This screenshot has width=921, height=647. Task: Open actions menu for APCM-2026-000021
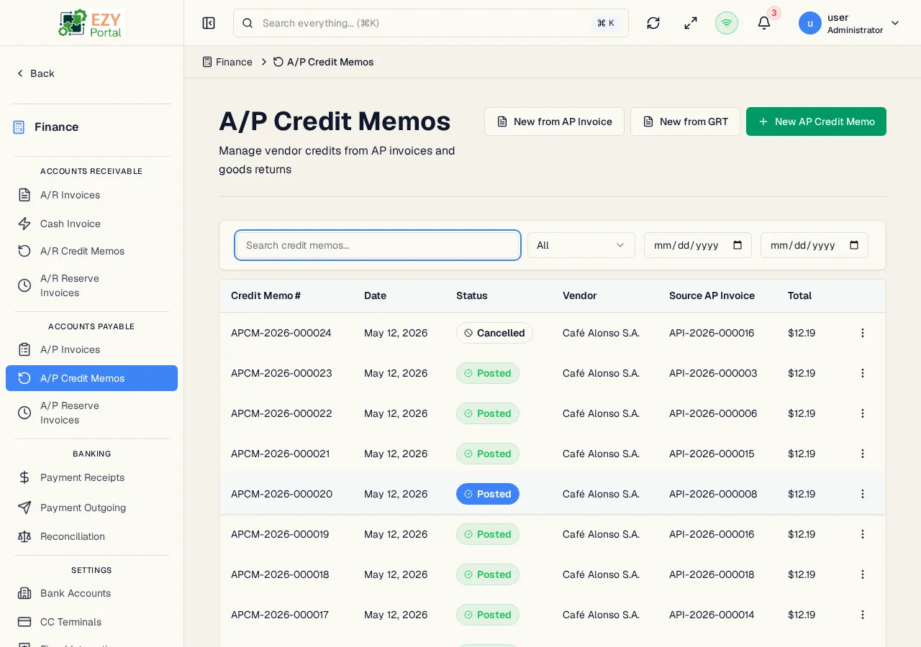pyautogui.click(x=863, y=454)
